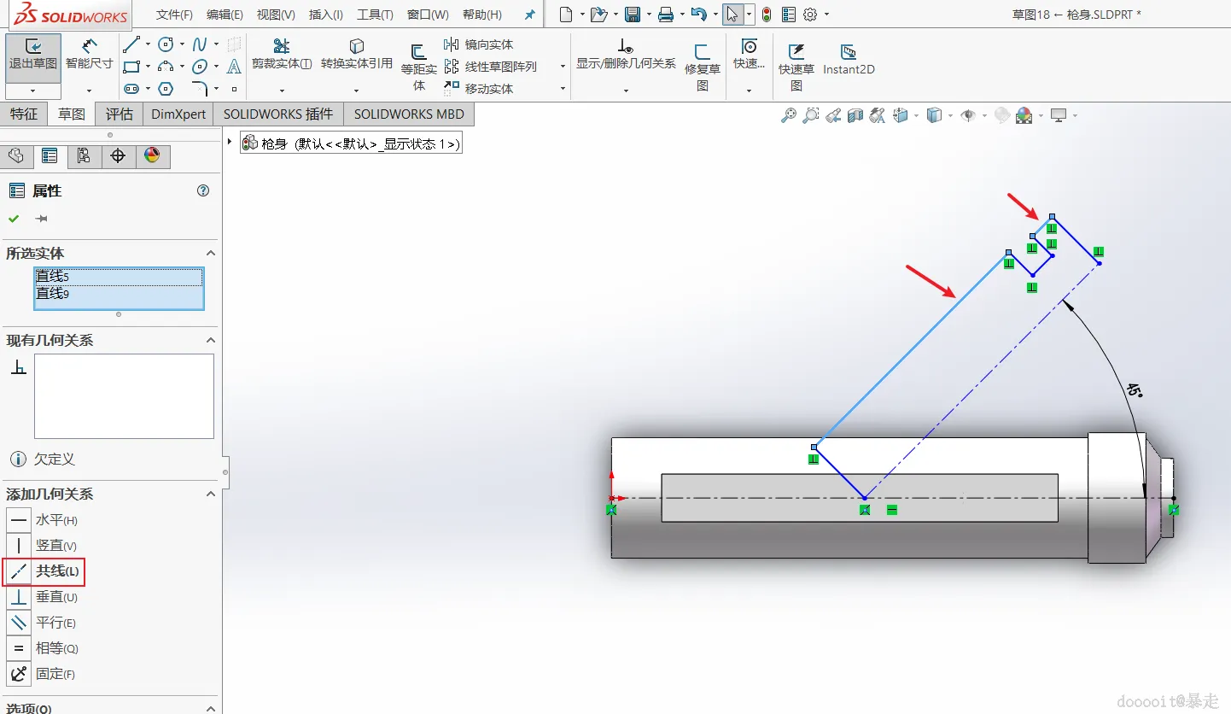This screenshot has width=1231, height=714.
Task: Switch to FeatureManager design tree tab
Action: click(x=16, y=155)
